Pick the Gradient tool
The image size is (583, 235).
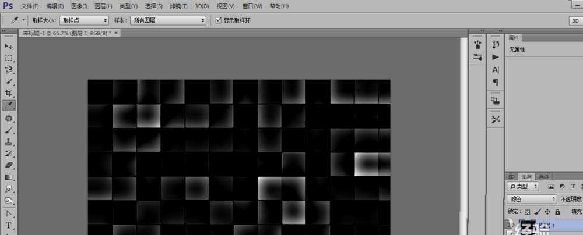[x=9, y=177]
